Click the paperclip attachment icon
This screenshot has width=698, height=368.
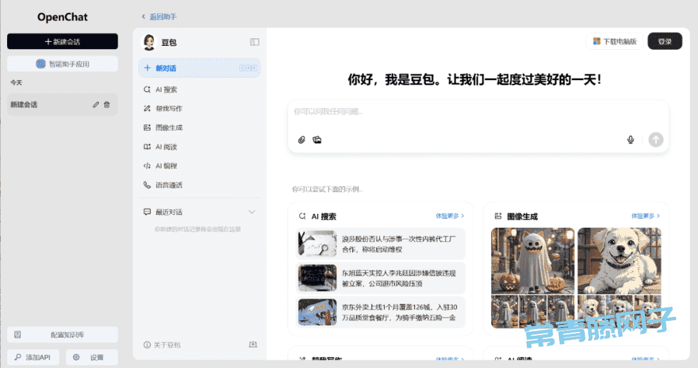pyautogui.click(x=301, y=140)
